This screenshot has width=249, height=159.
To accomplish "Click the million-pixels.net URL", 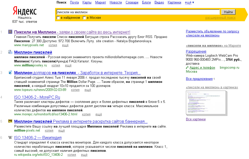I will pos(27,131).
